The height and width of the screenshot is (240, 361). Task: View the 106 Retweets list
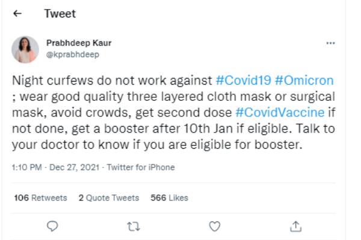coord(40,197)
